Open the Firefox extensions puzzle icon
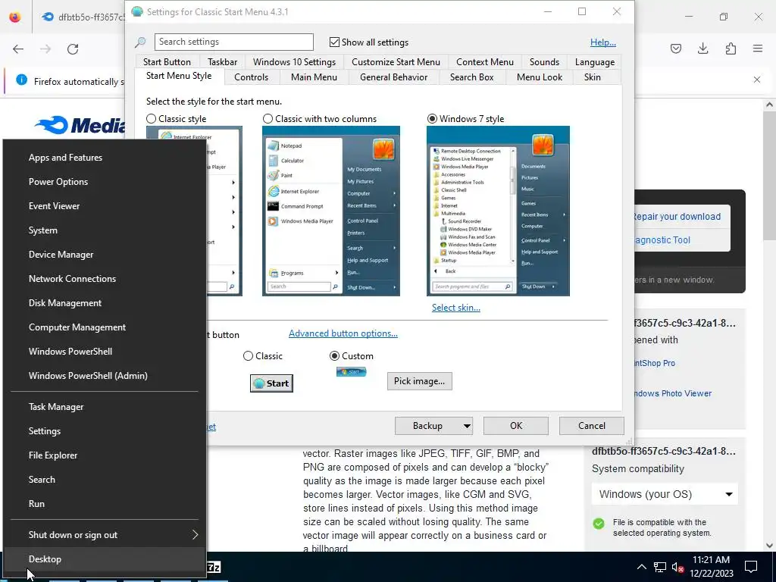776x582 pixels. click(731, 48)
